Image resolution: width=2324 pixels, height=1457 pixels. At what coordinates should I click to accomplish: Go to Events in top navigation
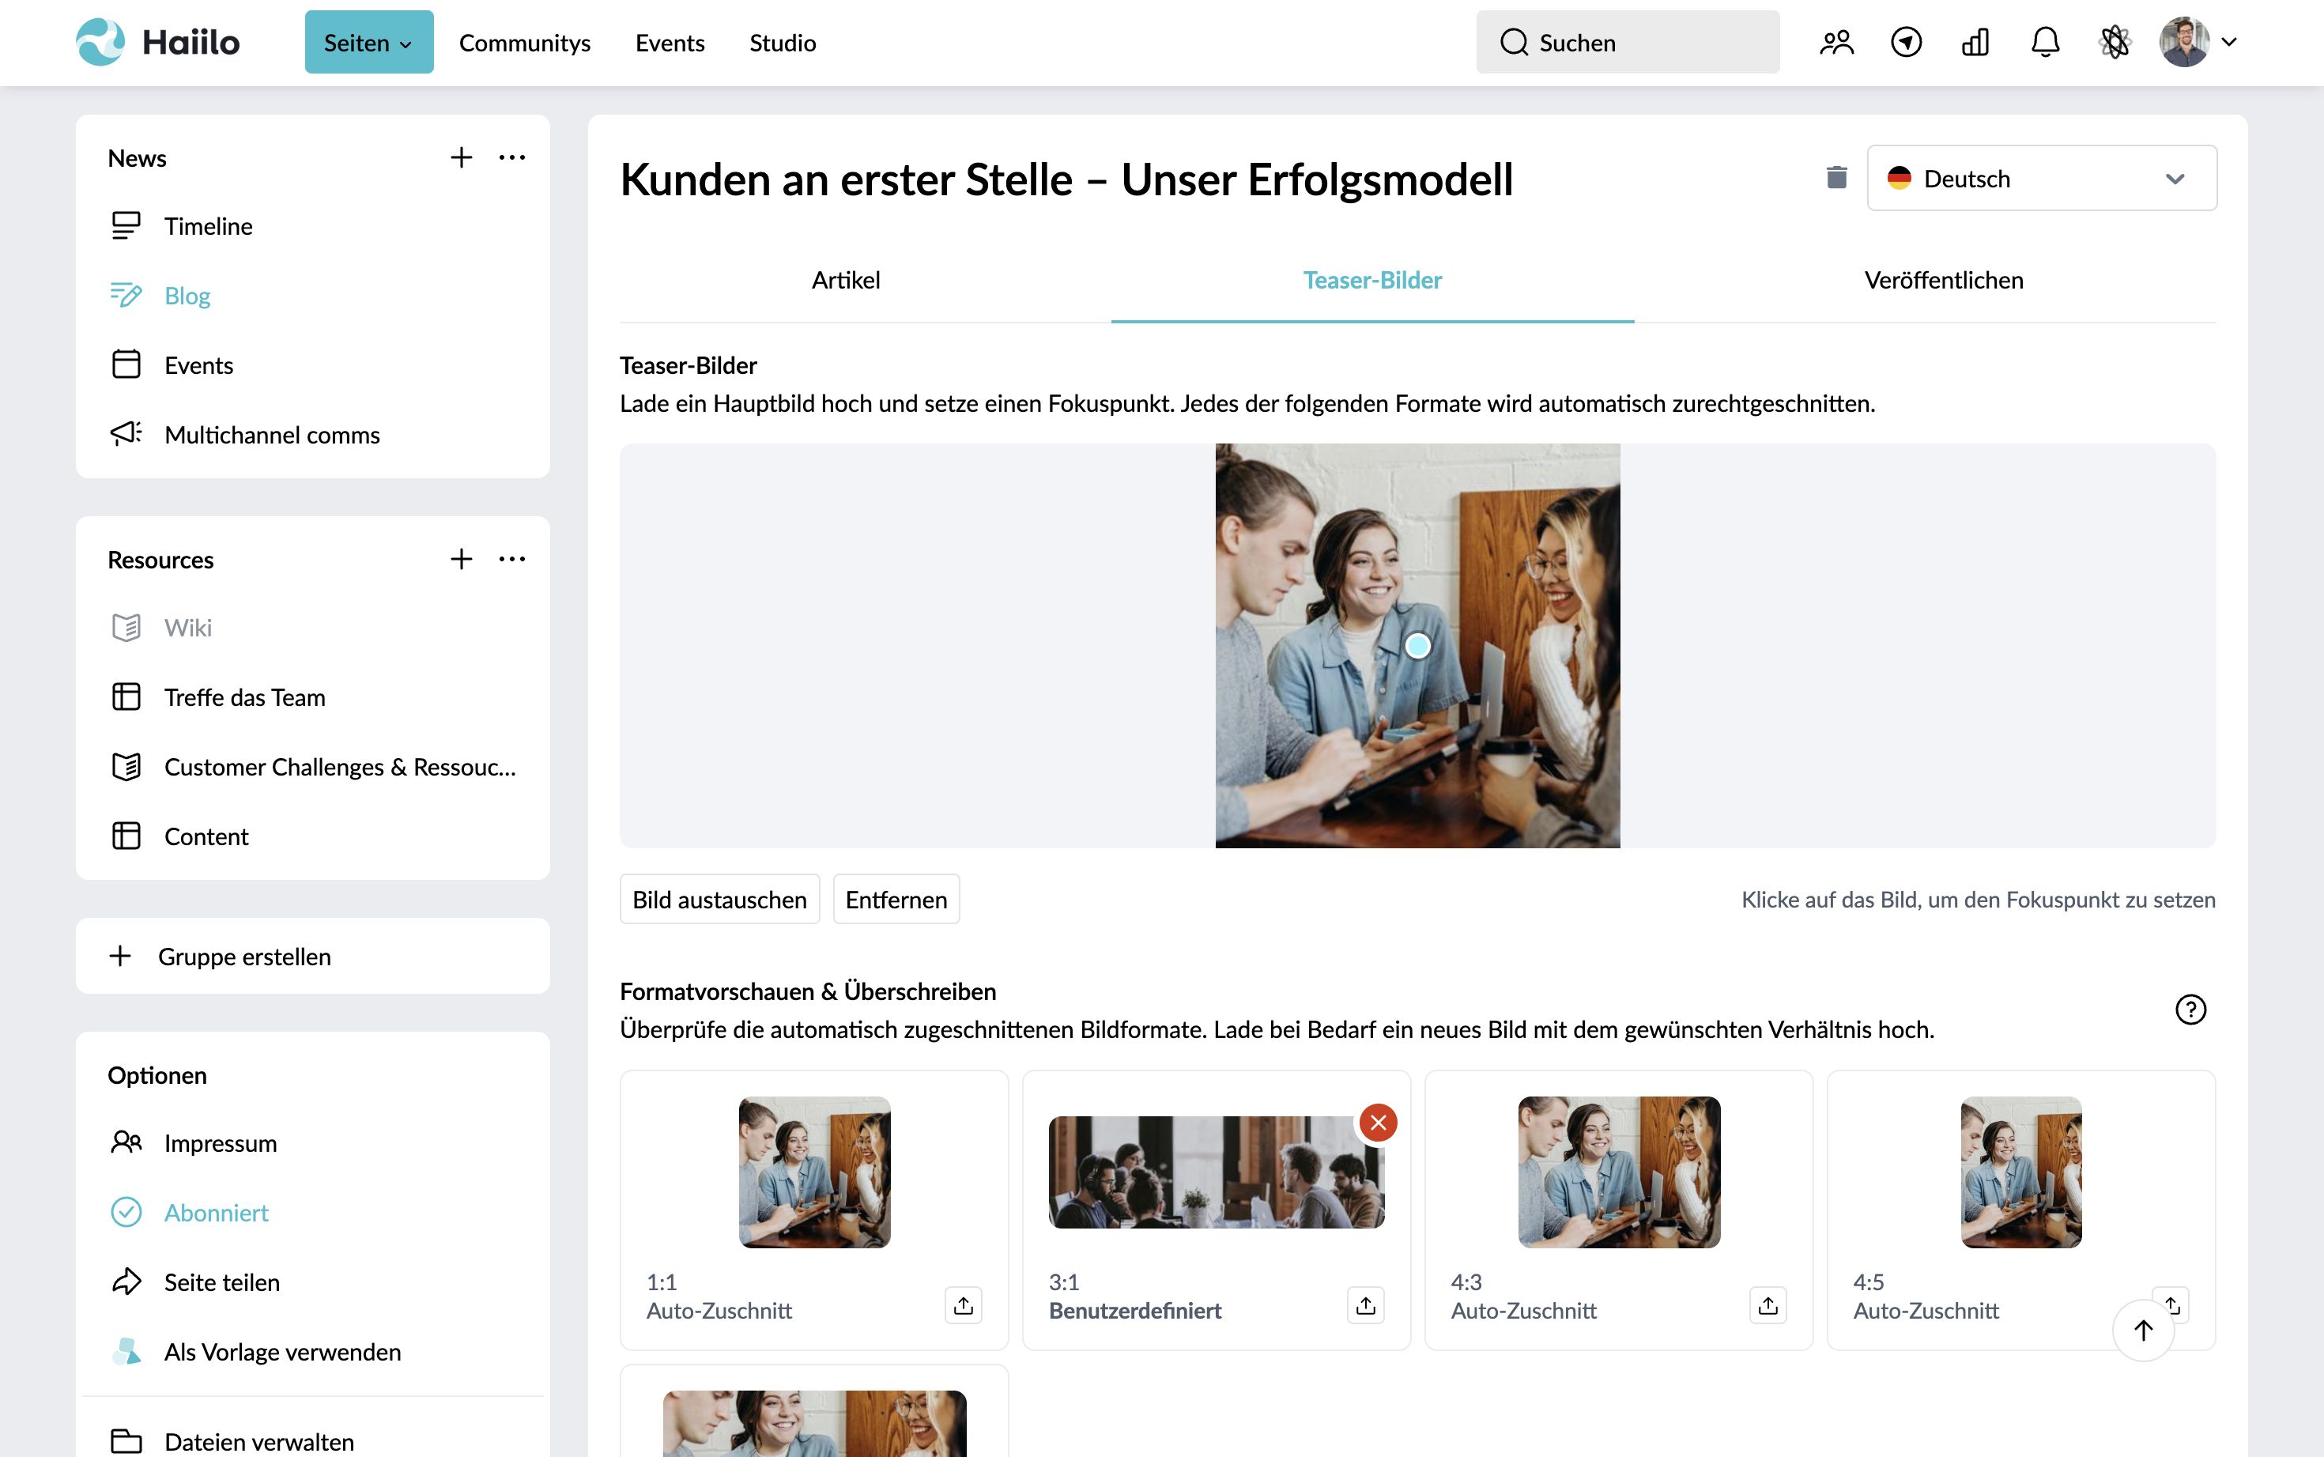[670, 43]
